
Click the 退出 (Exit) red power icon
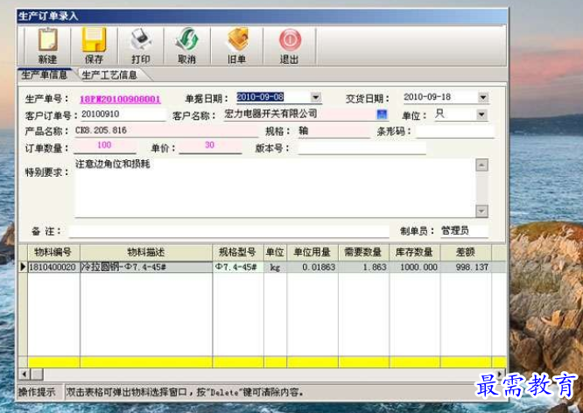(290, 40)
